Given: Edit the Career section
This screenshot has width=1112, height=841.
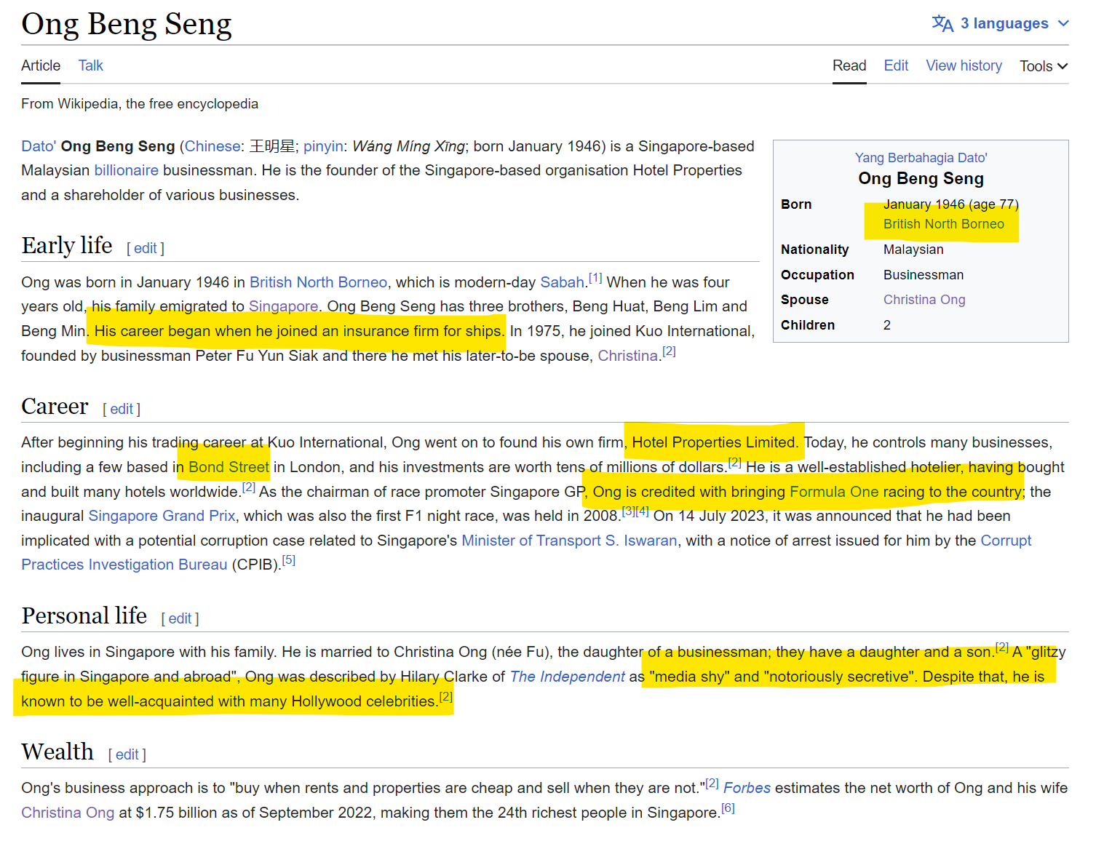Looking at the screenshot, I should (122, 409).
